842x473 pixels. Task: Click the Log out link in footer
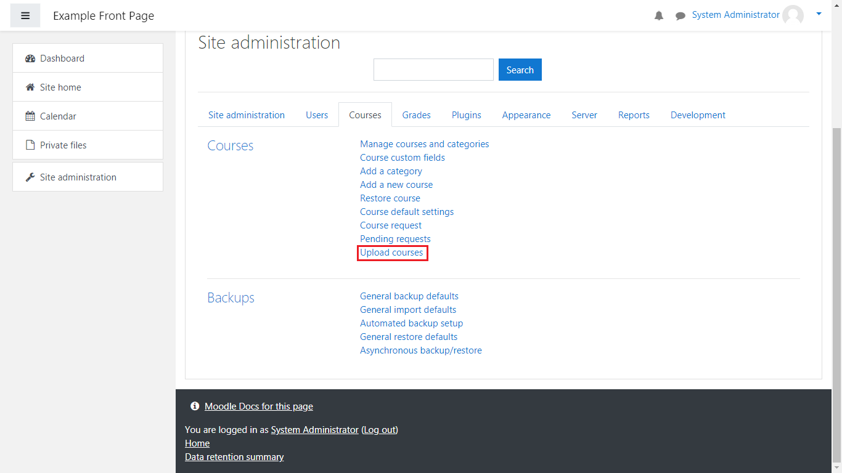(x=380, y=430)
